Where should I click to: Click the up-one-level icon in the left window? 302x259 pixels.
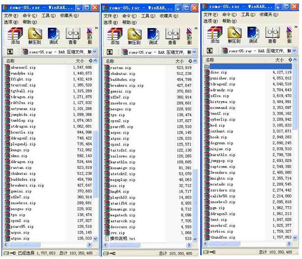[10, 52]
